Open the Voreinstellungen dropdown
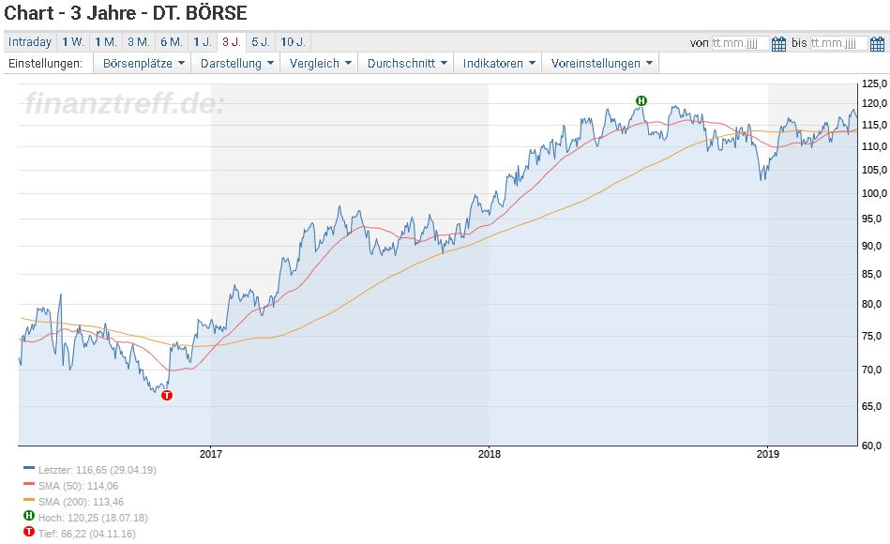Image resolution: width=890 pixels, height=544 pixels. pos(601,63)
